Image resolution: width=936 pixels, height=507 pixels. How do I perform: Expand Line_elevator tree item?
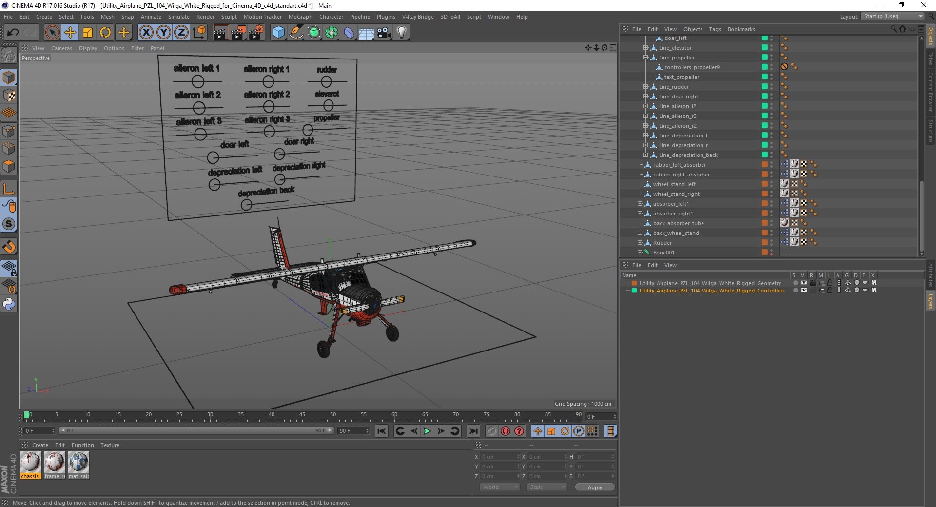(x=645, y=48)
